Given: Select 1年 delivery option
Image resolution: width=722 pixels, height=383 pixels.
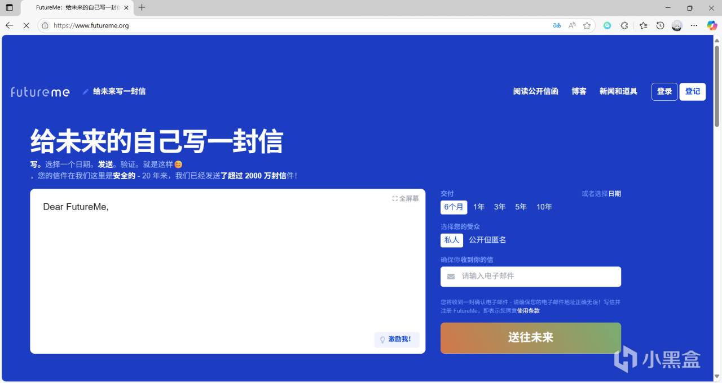Looking at the screenshot, I should (479, 207).
